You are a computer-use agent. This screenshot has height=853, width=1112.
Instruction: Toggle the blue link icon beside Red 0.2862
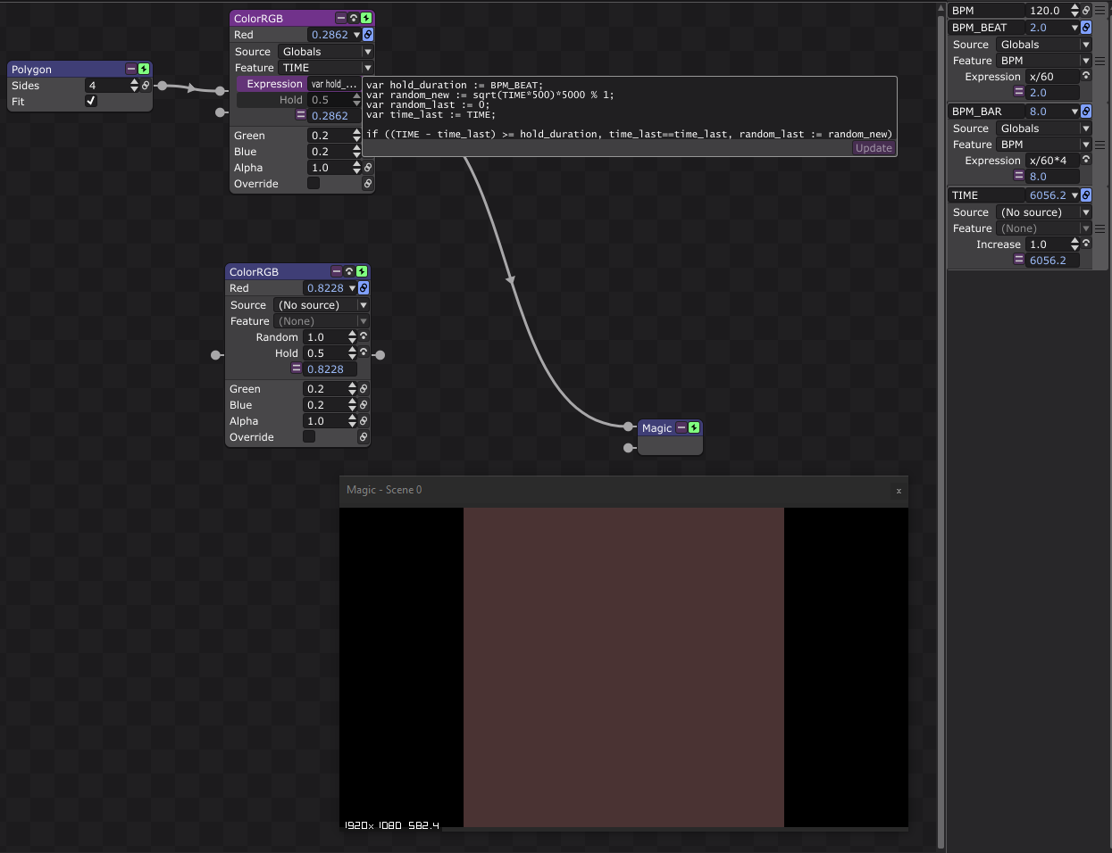point(368,35)
